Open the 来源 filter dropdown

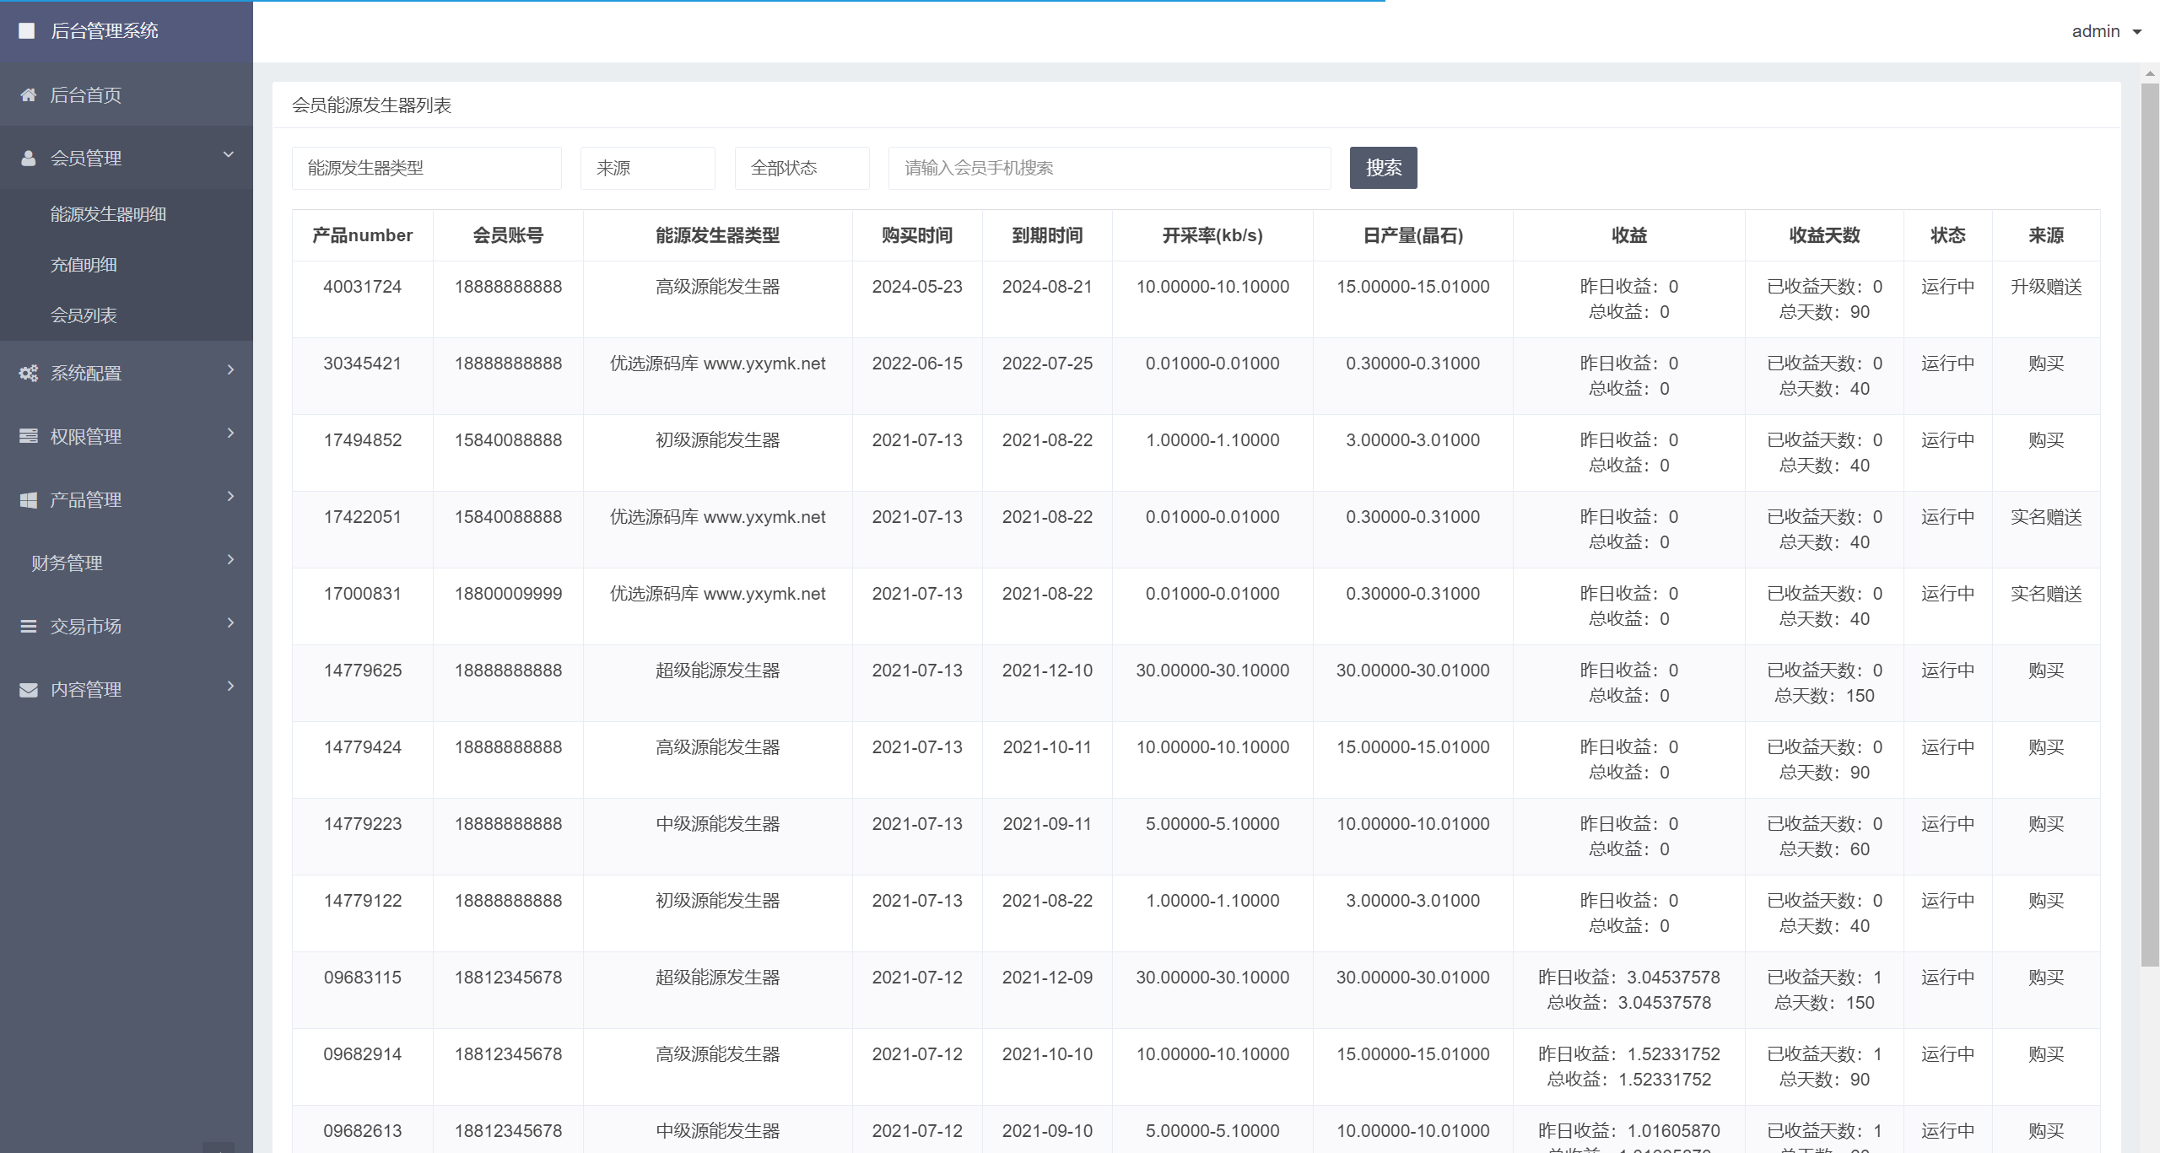647,168
